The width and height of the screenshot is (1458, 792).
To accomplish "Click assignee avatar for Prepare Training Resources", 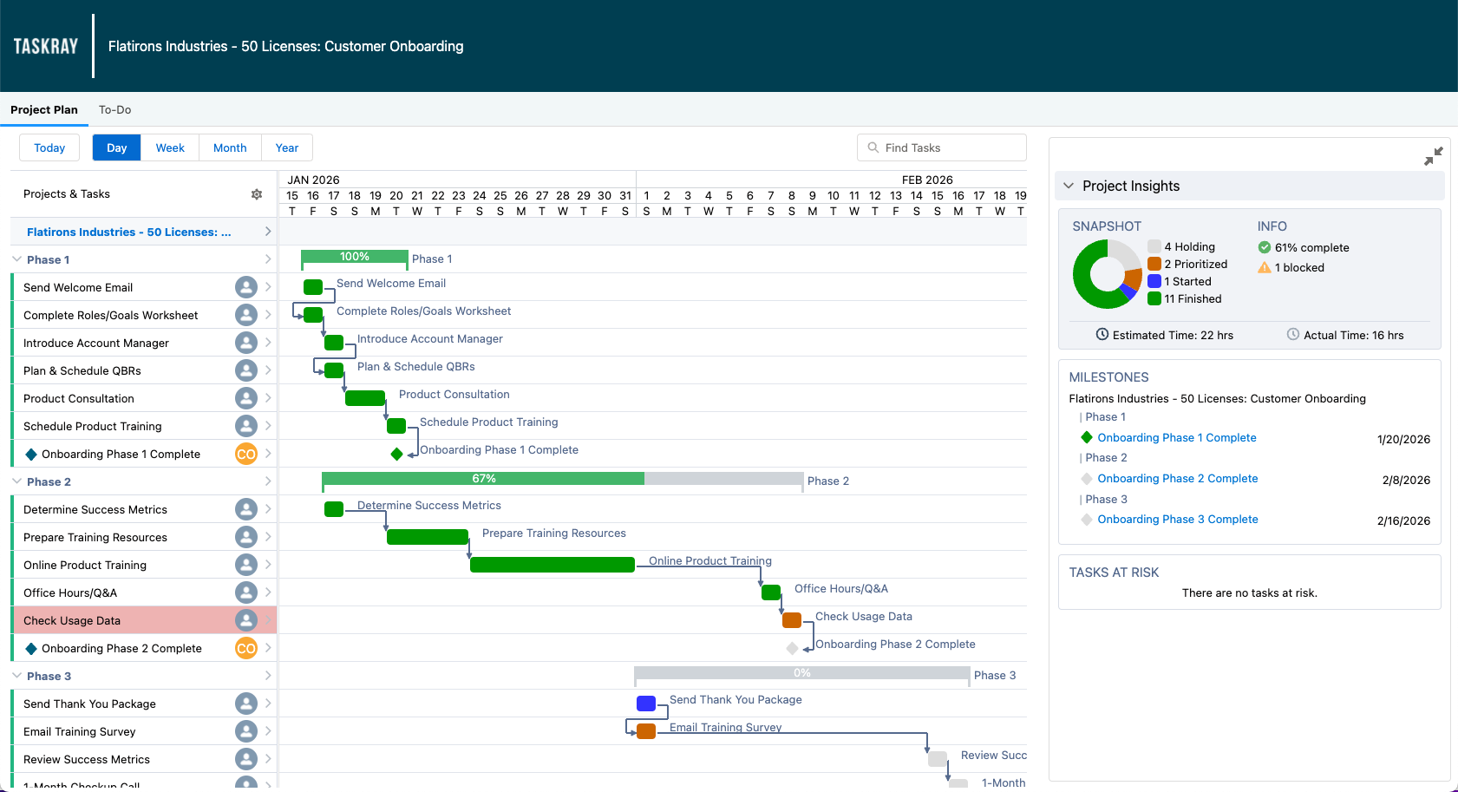I will click(x=246, y=537).
